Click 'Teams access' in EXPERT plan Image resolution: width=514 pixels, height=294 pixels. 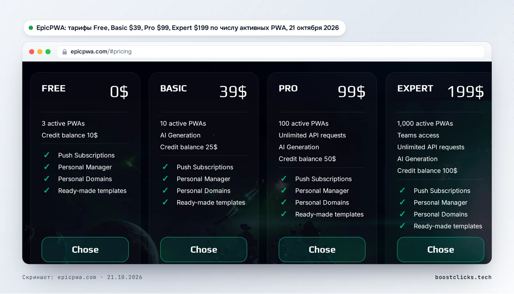(418, 135)
